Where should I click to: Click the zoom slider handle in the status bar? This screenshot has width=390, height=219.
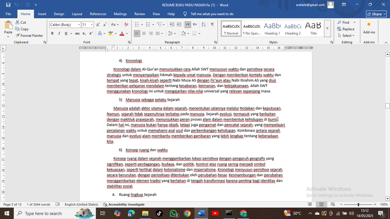[358, 204]
